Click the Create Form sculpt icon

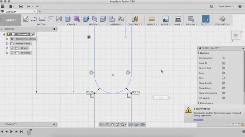pos(77,19)
